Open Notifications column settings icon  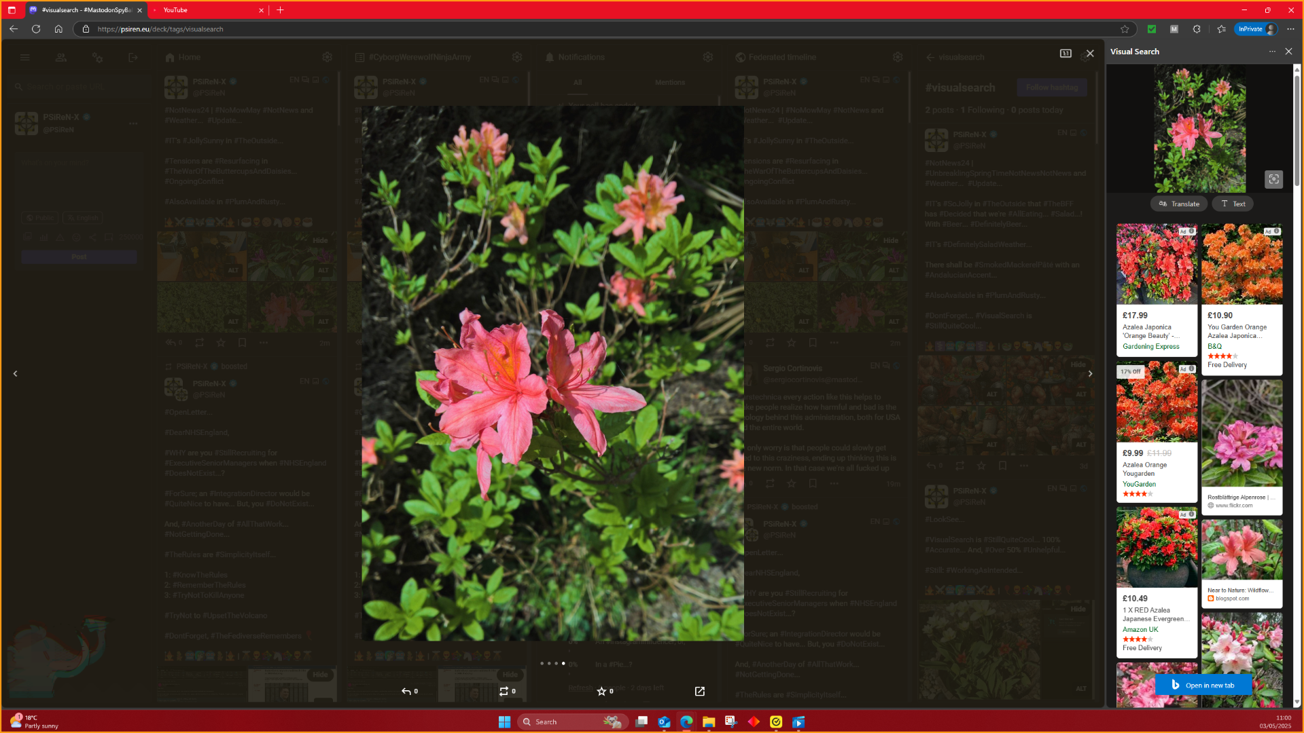click(x=707, y=57)
